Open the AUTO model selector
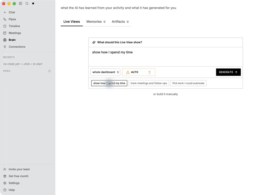276x195 pixels. (x=139, y=72)
